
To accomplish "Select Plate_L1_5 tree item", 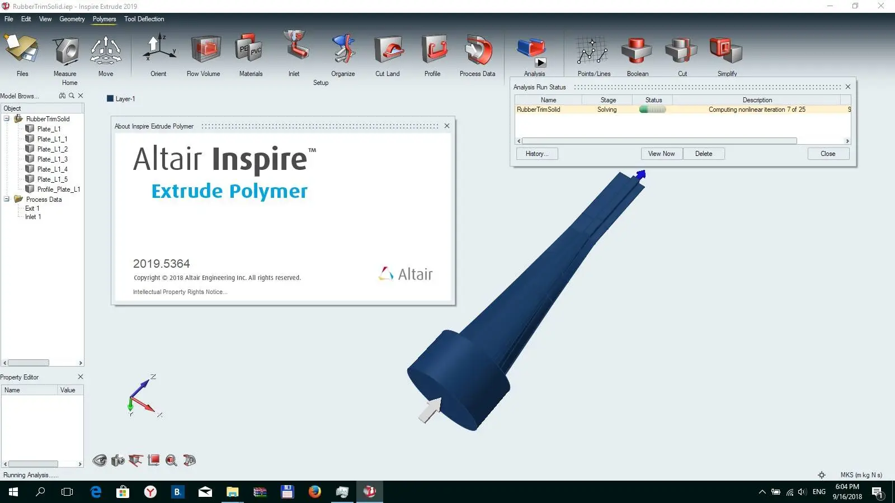I will (x=52, y=179).
